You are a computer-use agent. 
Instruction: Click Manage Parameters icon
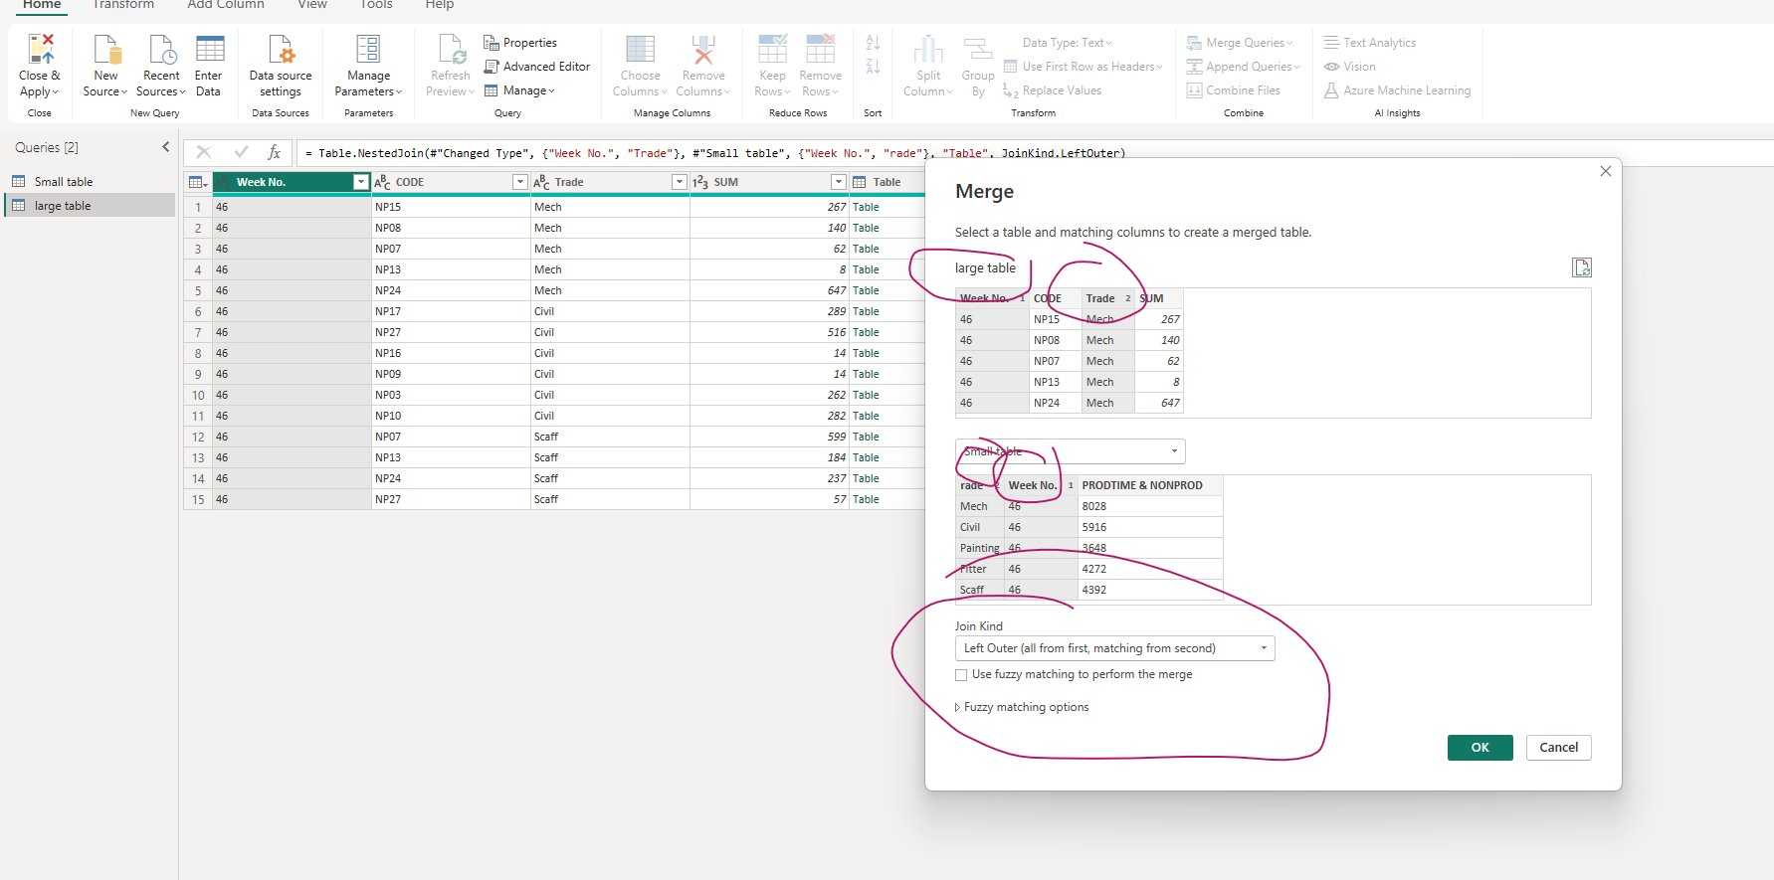click(x=368, y=49)
